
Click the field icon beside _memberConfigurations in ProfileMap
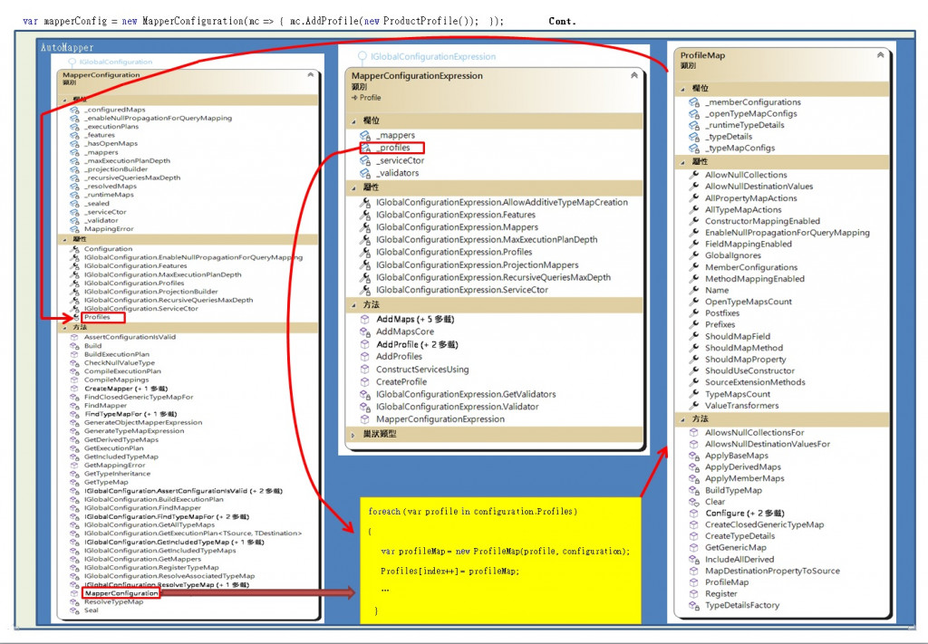(x=693, y=102)
